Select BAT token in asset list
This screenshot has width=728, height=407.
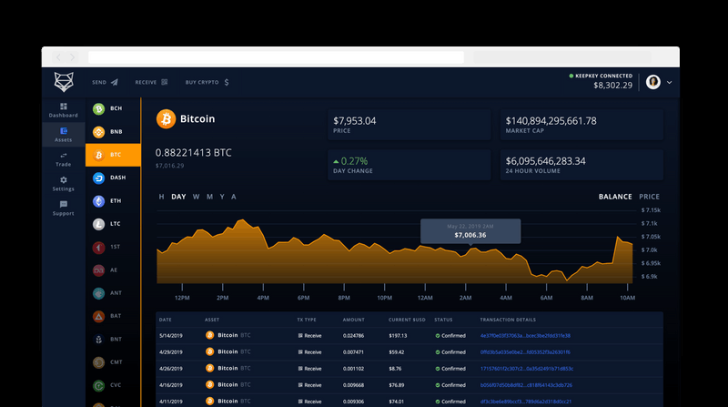tap(113, 316)
